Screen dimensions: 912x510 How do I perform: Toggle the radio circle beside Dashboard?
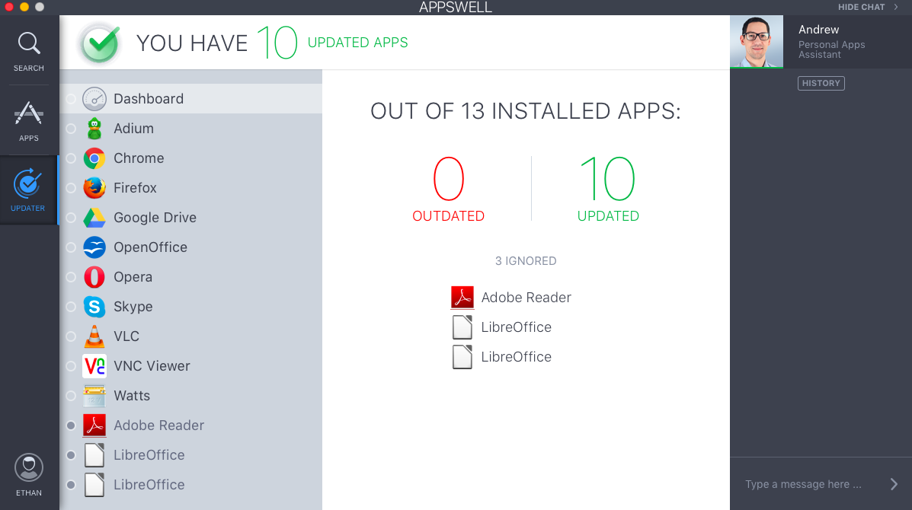(71, 99)
